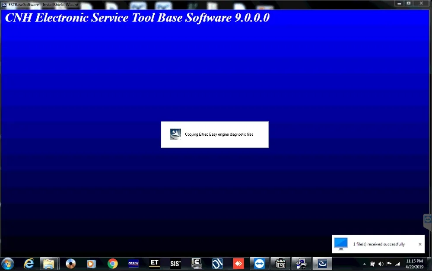Image resolution: width=432 pixels, height=271 pixels.
Task: Open the orange media player taskbar icon
Action: pyautogui.click(x=91, y=264)
